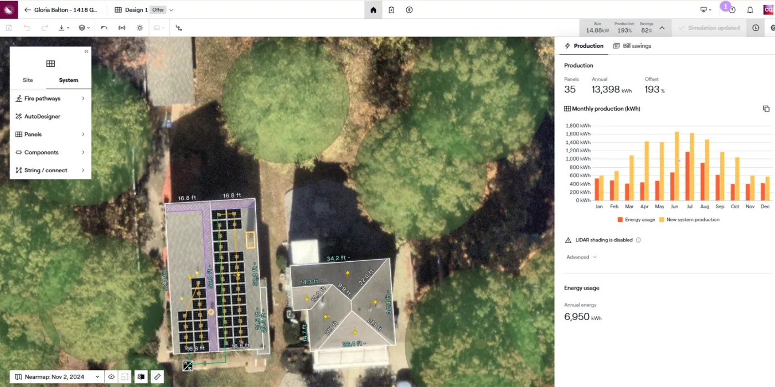Open the settings gear icon

(773, 28)
